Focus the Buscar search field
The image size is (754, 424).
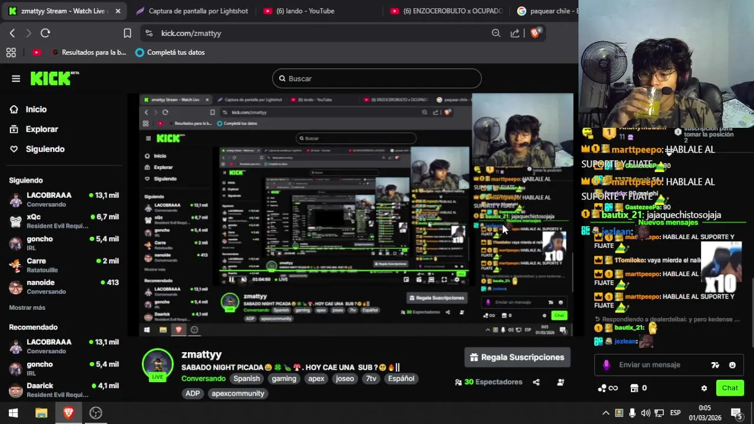pos(377,78)
